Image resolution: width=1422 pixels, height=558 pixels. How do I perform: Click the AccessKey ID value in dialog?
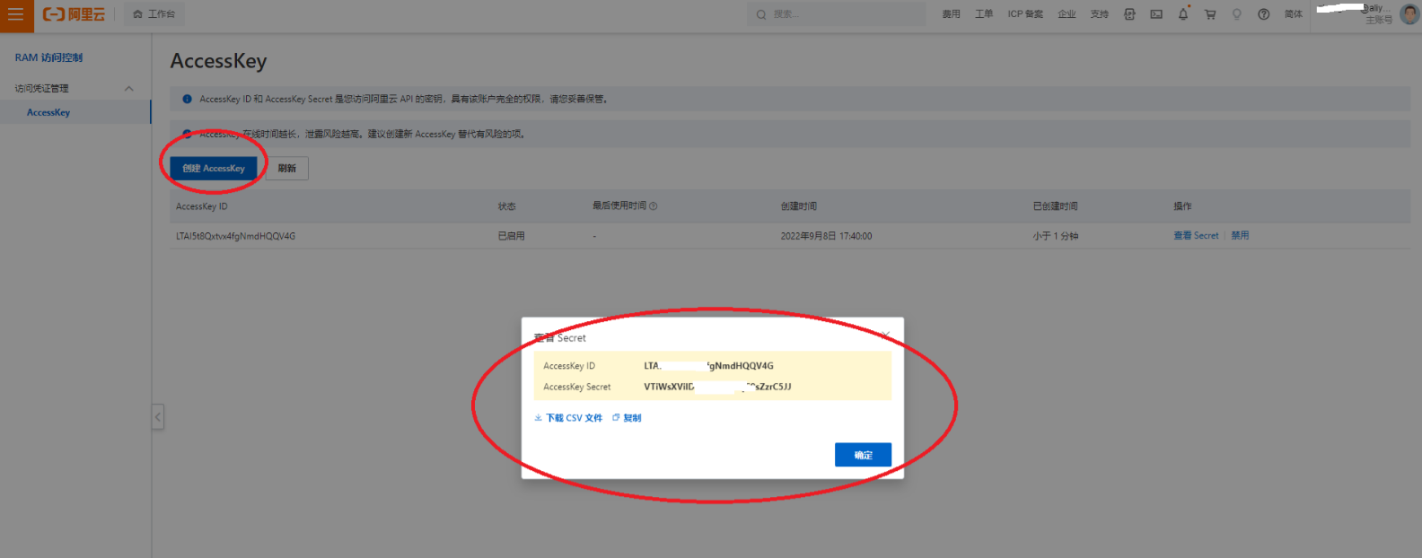pos(708,366)
